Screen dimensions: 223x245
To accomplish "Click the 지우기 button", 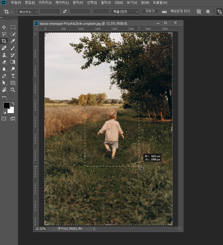I will pos(150,11).
